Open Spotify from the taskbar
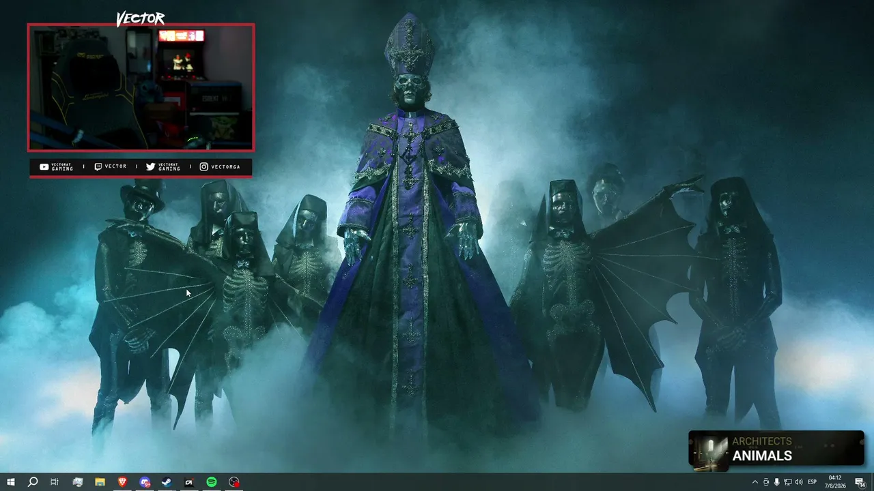 pos(212,482)
